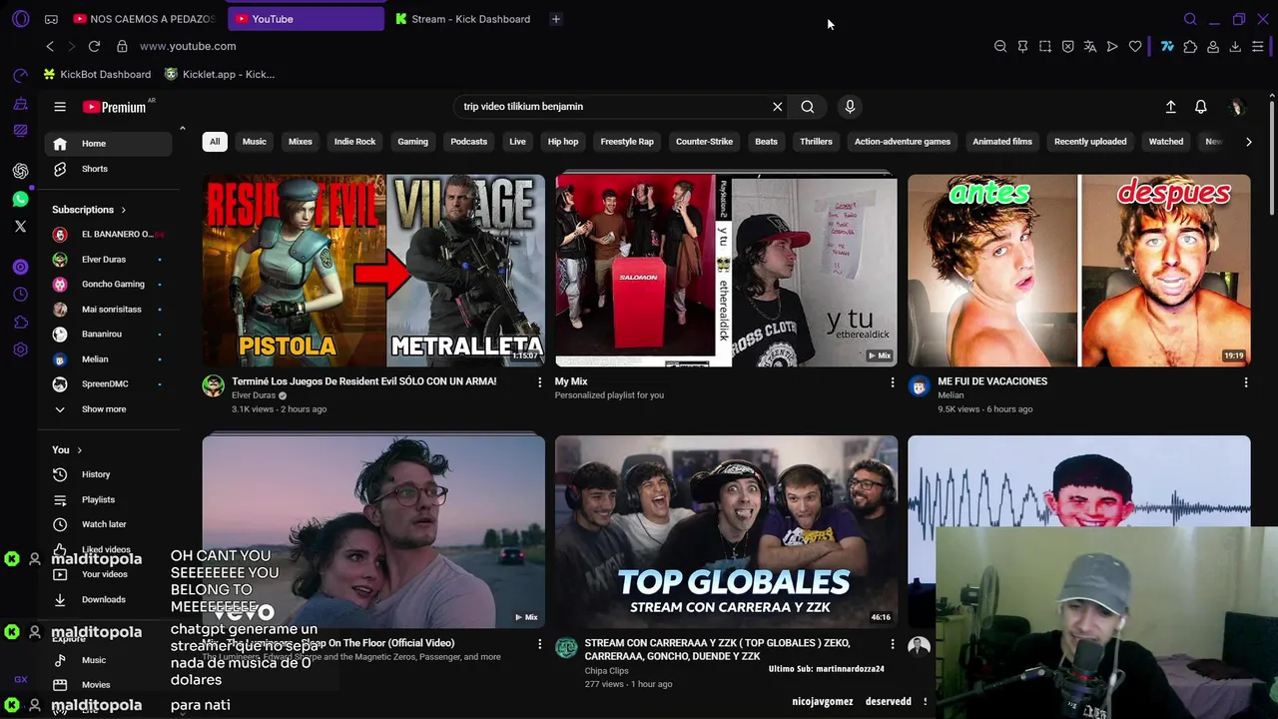The width and height of the screenshot is (1278, 719).
Task: Expand the Subscriptions section chevron
Action: (124, 210)
